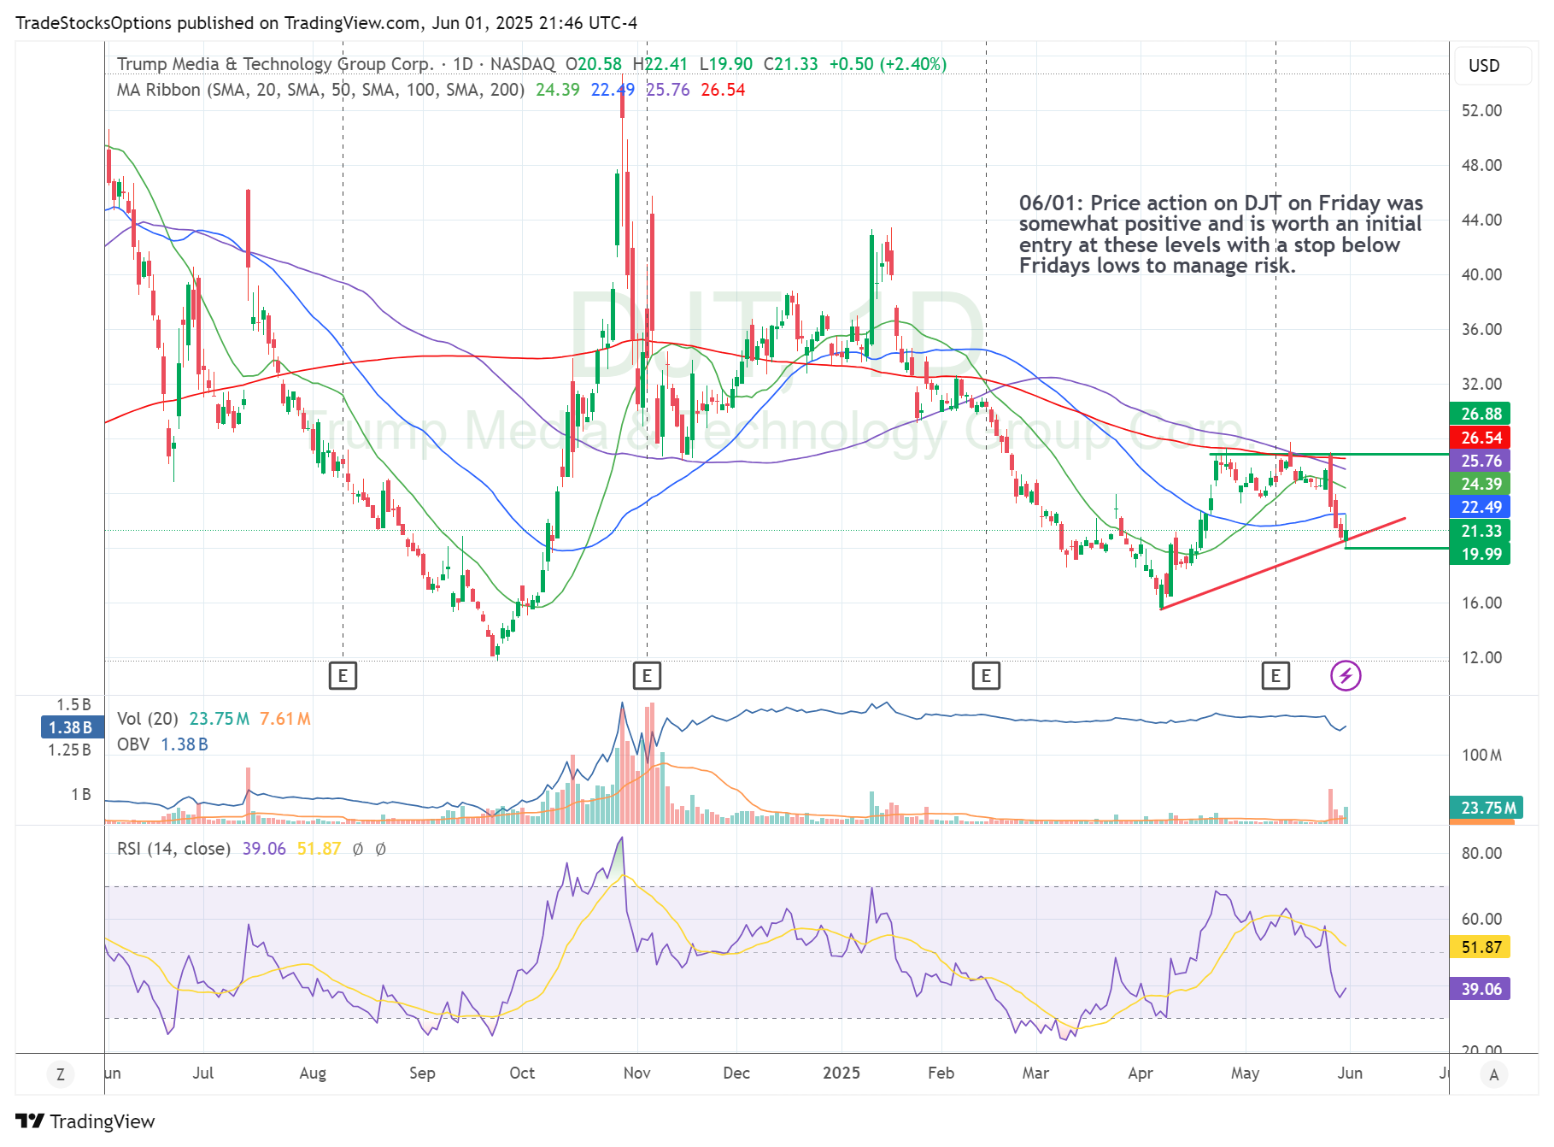The height and width of the screenshot is (1147, 1554).
Task: Click the May earnings E marker
Action: point(1275,676)
